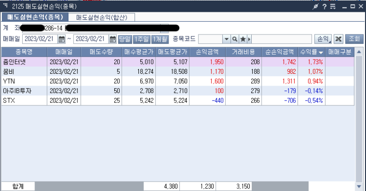Click the stock code search magnifier icon
366x191 pixels.
coord(235,39)
